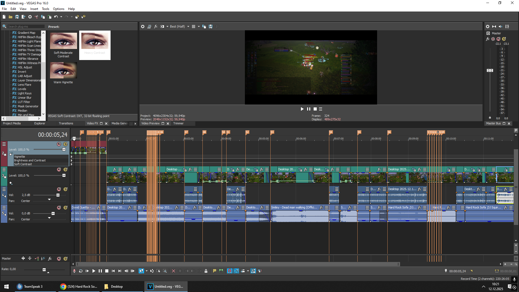Mute track 2 with the Vignette effect
519x292 pixels.
pyautogui.click(x=59, y=144)
